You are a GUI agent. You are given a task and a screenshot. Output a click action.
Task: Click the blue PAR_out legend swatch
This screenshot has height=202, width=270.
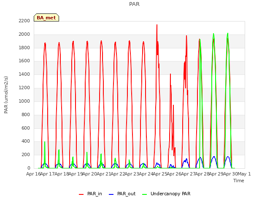111,194
